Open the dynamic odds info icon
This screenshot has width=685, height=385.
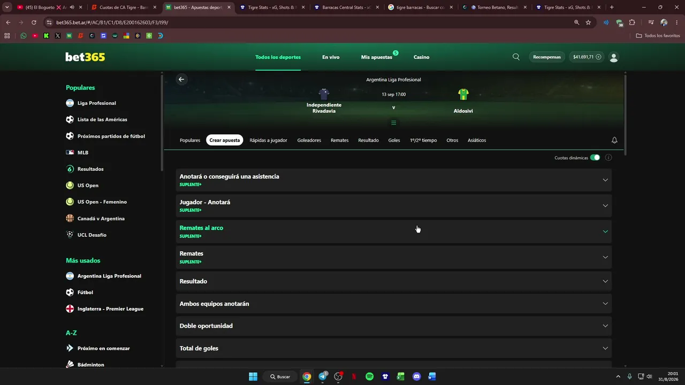pos(608,158)
